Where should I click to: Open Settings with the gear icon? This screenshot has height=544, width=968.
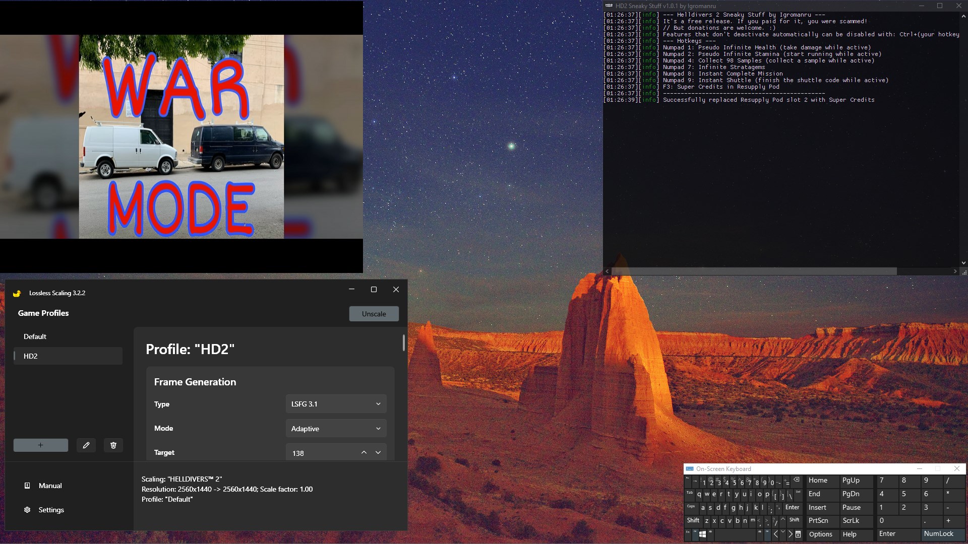click(27, 510)
